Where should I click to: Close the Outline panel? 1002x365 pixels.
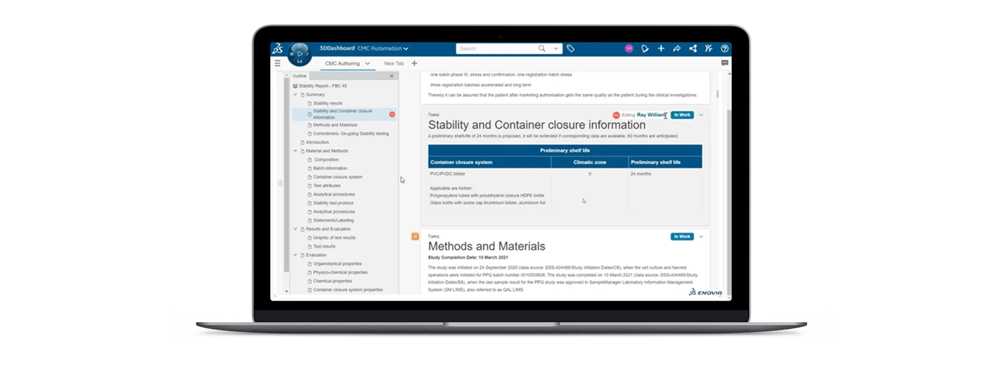click(391, 76)
